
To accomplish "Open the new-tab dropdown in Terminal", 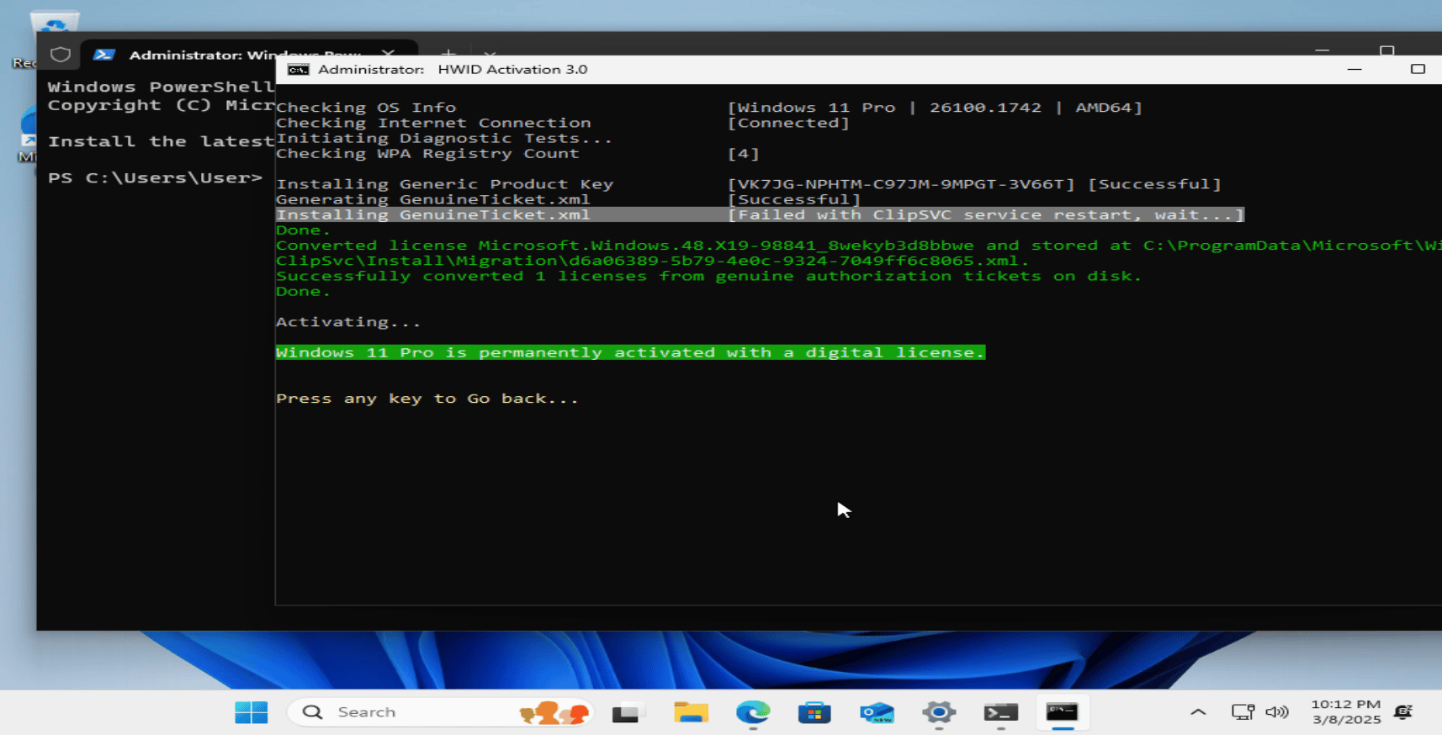I will (490, 53).
